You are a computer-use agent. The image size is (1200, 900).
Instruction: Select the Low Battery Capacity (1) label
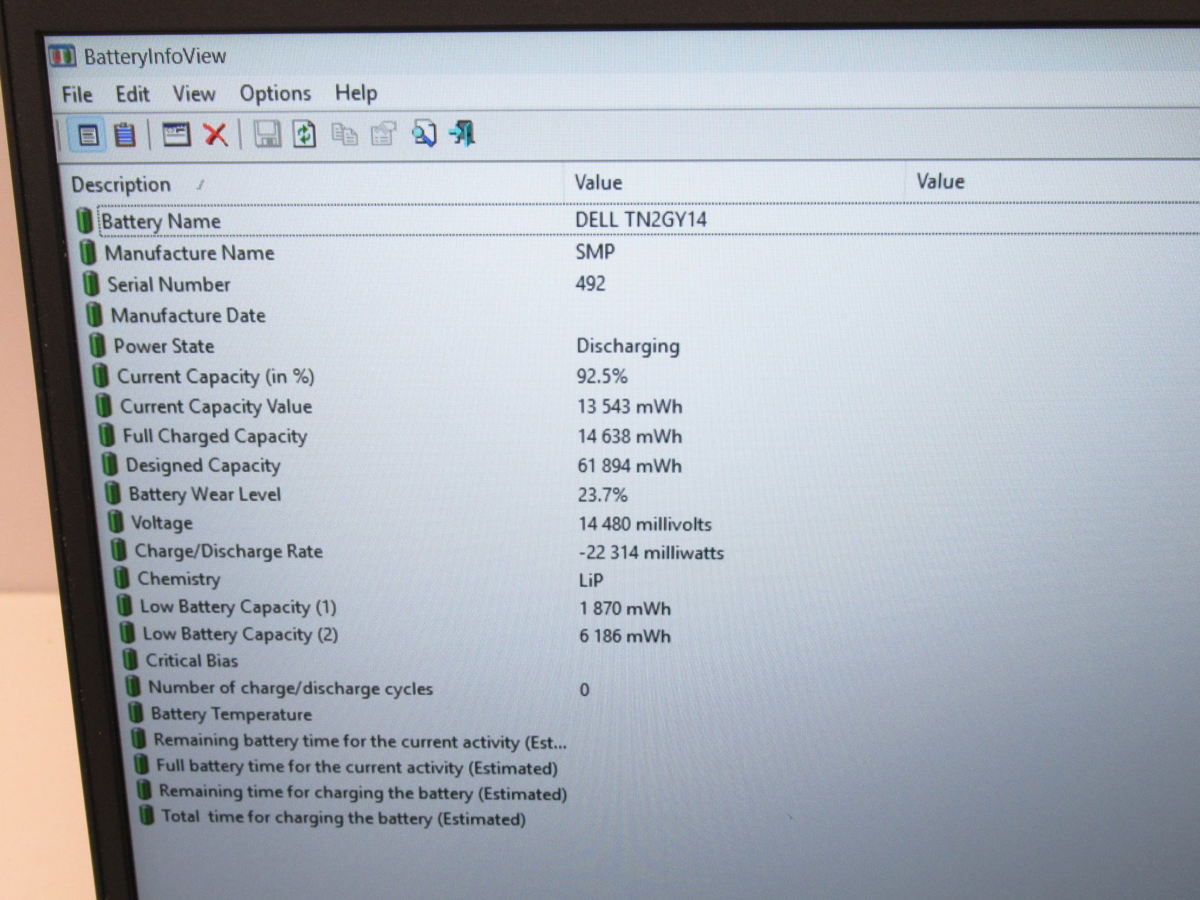click(238, 607)
